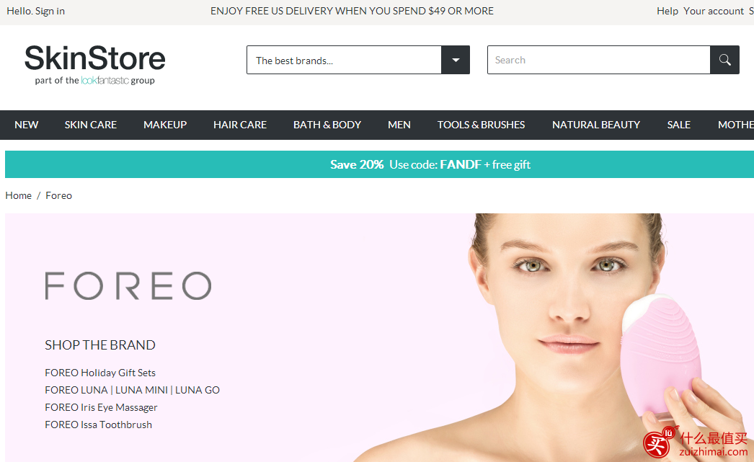The image size is (754, 462).
Task: Click the FOREO brand logo
Action: click(128, 286)
